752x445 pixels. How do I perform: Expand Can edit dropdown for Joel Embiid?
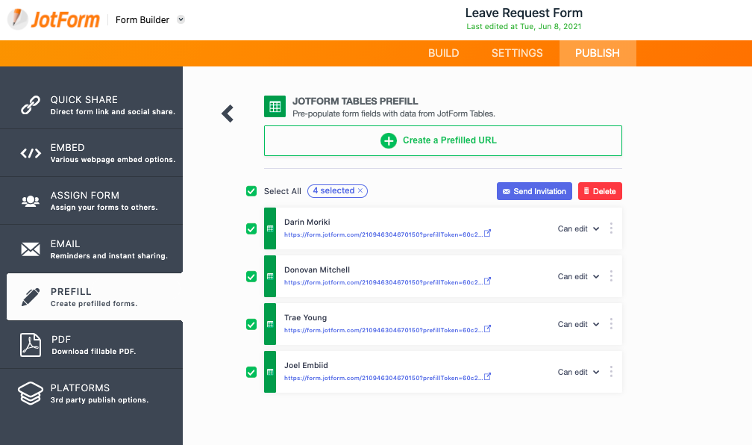tap(578, 372)
